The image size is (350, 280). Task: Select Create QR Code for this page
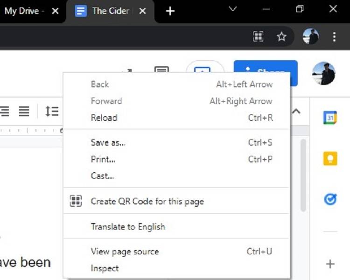pyautogui.click(x=147, y=202)
